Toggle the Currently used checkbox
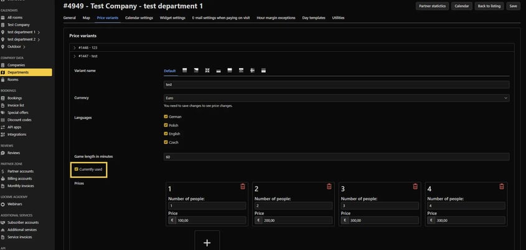526x250 pixels. (76, 169)
